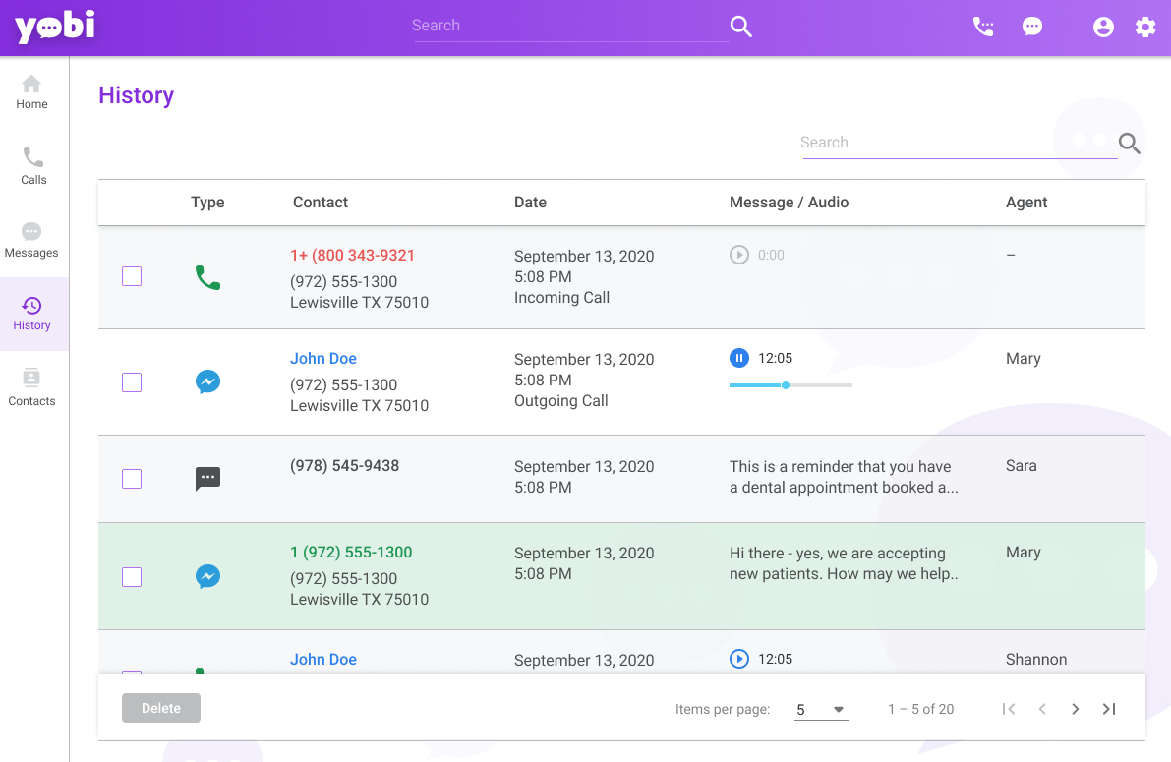Open the green 1 (972) 555-1300 contact link

(x=351, y=552)
